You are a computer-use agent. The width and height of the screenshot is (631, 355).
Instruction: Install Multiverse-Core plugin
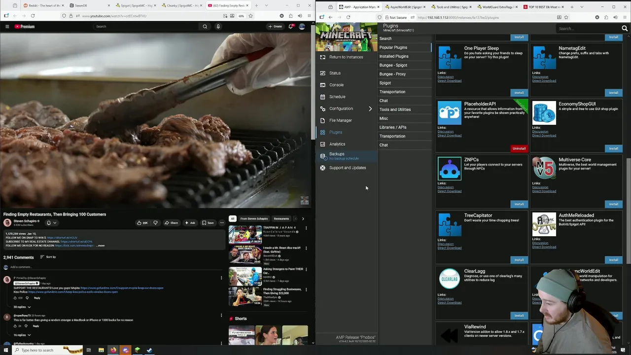pos(613,204)
